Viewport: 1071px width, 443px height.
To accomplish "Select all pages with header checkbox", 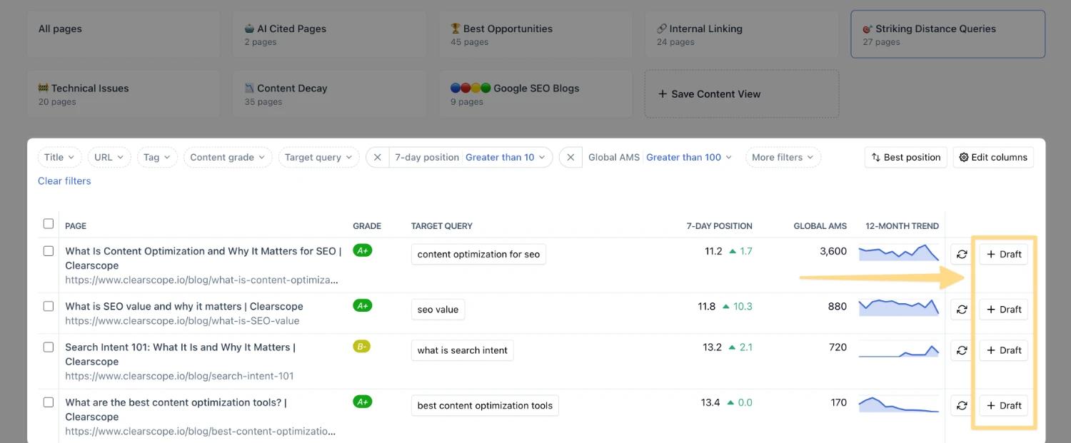I will coord(49,224).
